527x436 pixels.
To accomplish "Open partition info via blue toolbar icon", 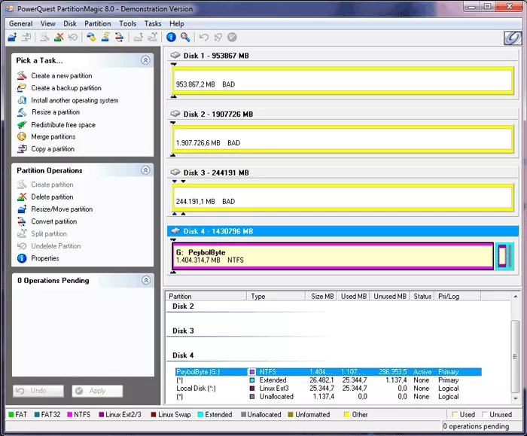I will (x=171, y=38).
